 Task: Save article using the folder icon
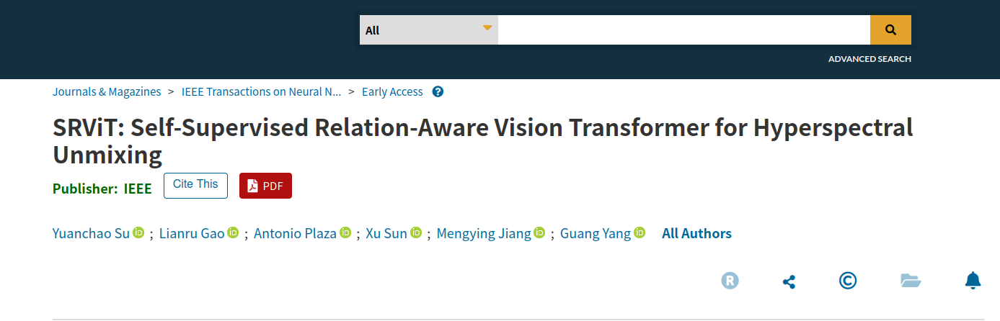coord(911,281)
